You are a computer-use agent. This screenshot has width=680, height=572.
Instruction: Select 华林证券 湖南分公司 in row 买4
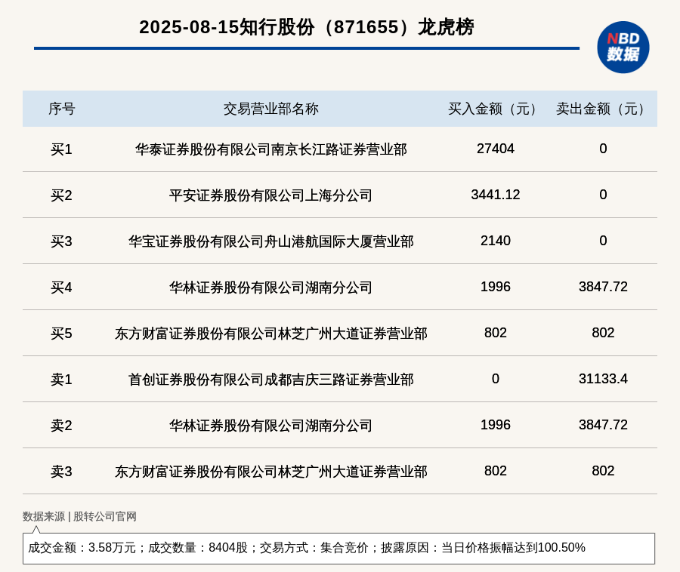point(271,288)
